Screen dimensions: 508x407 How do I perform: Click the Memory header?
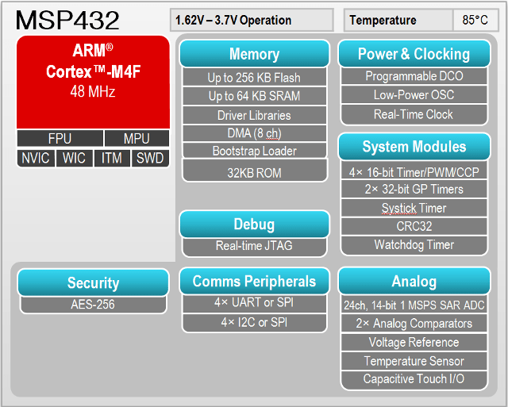(x=254, y=54)
